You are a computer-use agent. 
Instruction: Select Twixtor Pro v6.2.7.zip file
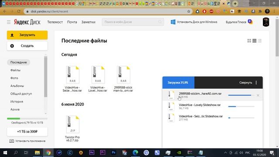[x=72, y=129]
